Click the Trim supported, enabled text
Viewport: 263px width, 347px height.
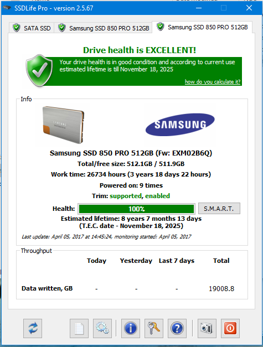[x=131, y=196]
